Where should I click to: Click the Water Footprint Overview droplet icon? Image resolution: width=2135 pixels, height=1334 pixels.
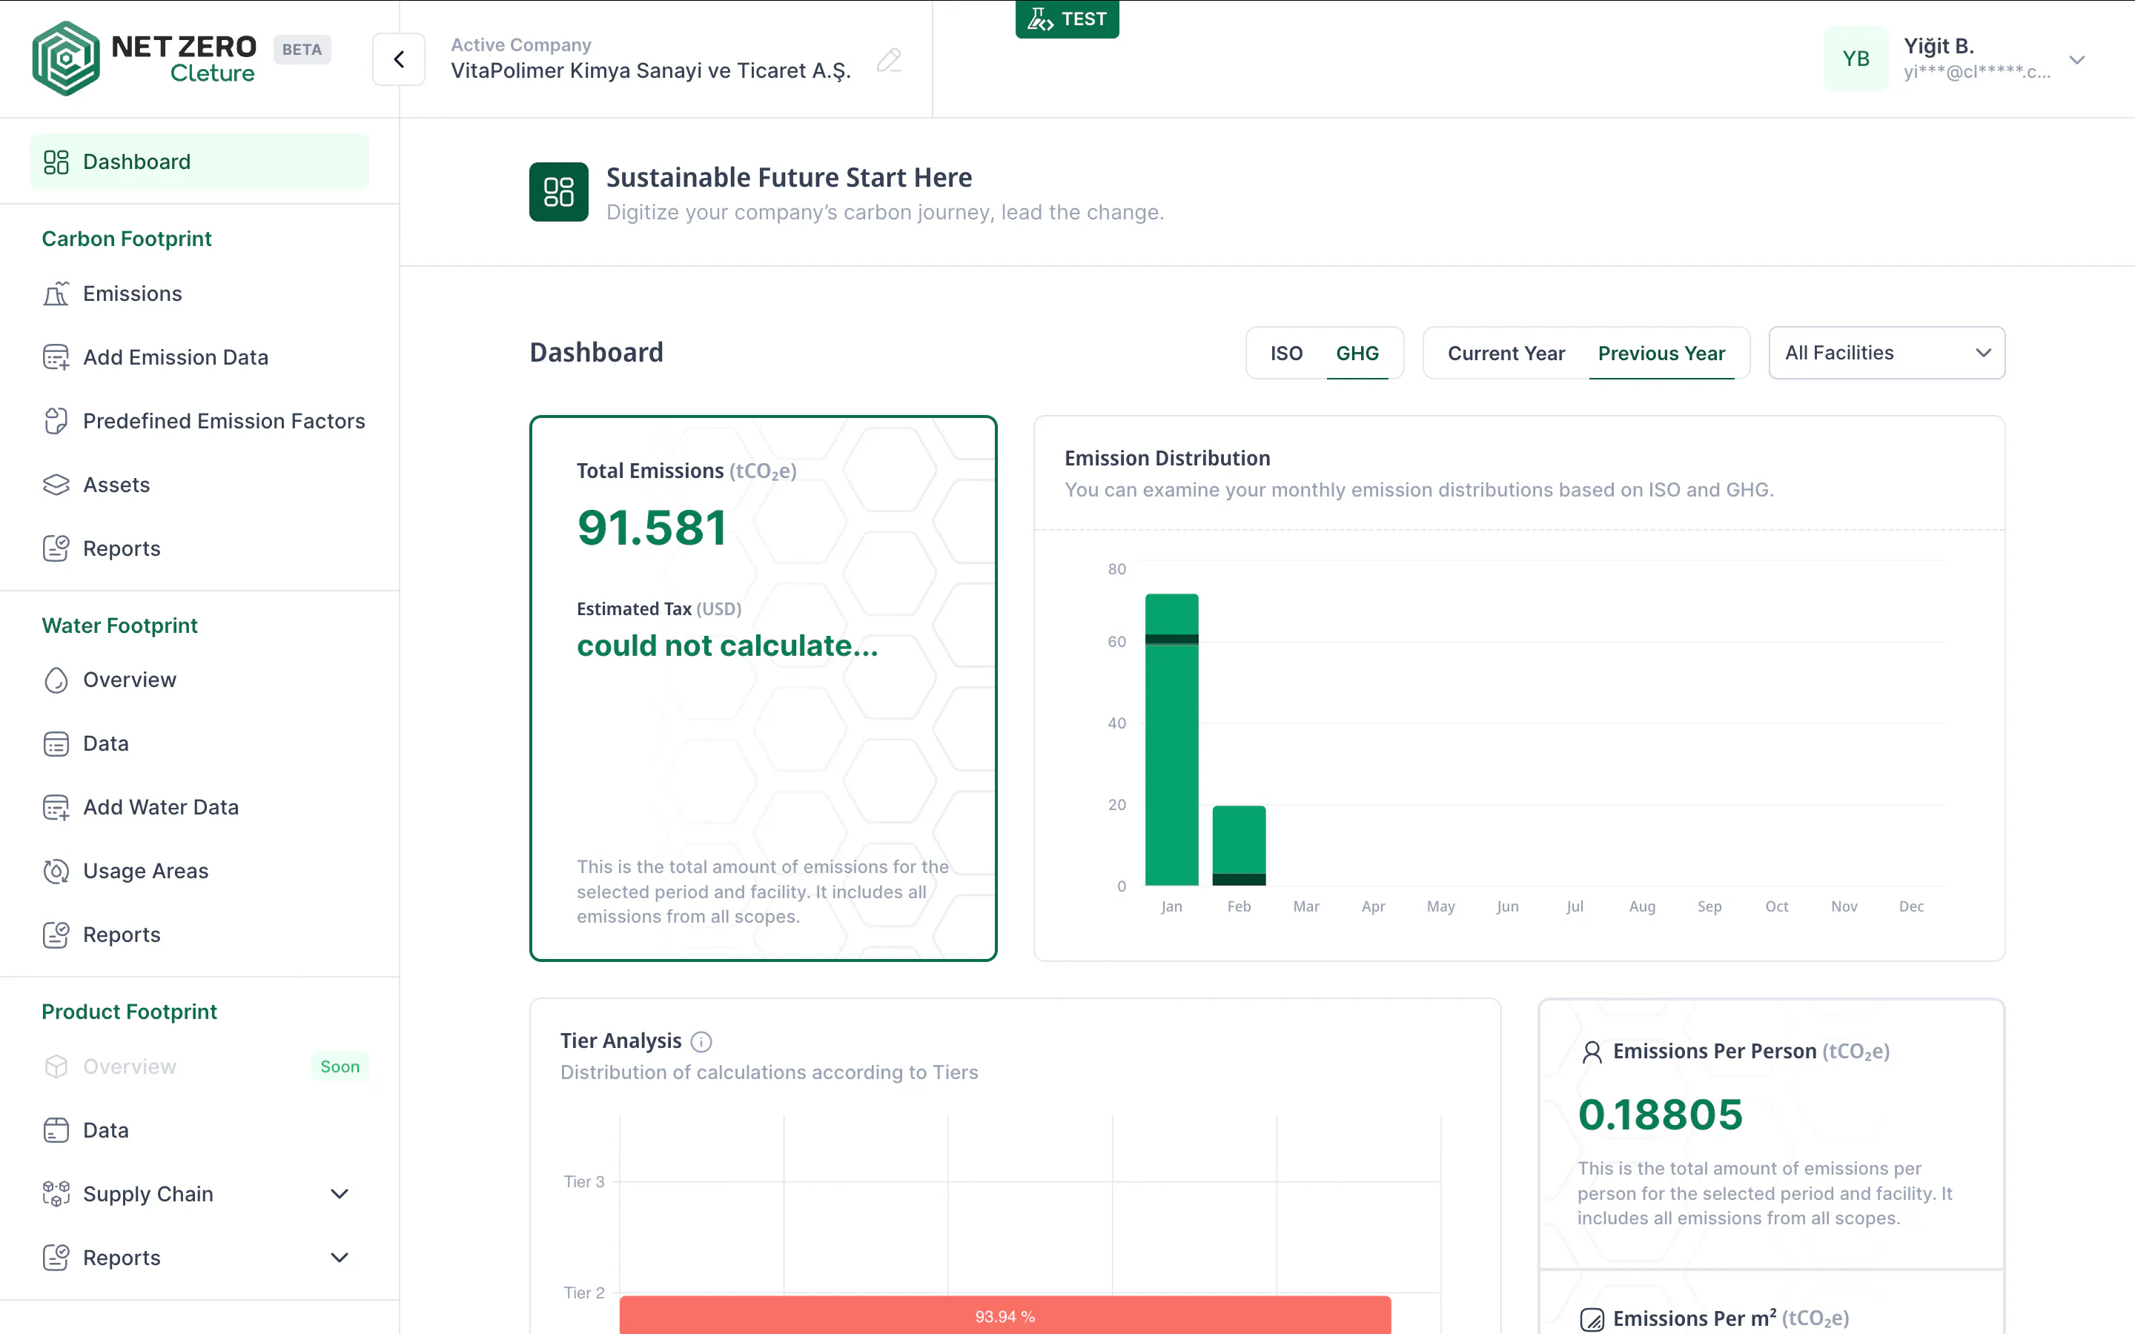pos(56,680)
